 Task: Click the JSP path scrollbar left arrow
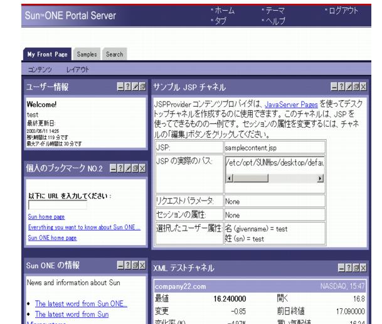tap(229, 178)
